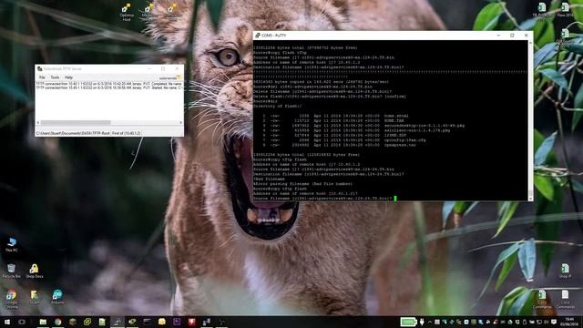Open the red Flash icon on taskbar
This screenshot has width=583, height=328.
coord(192,322)
